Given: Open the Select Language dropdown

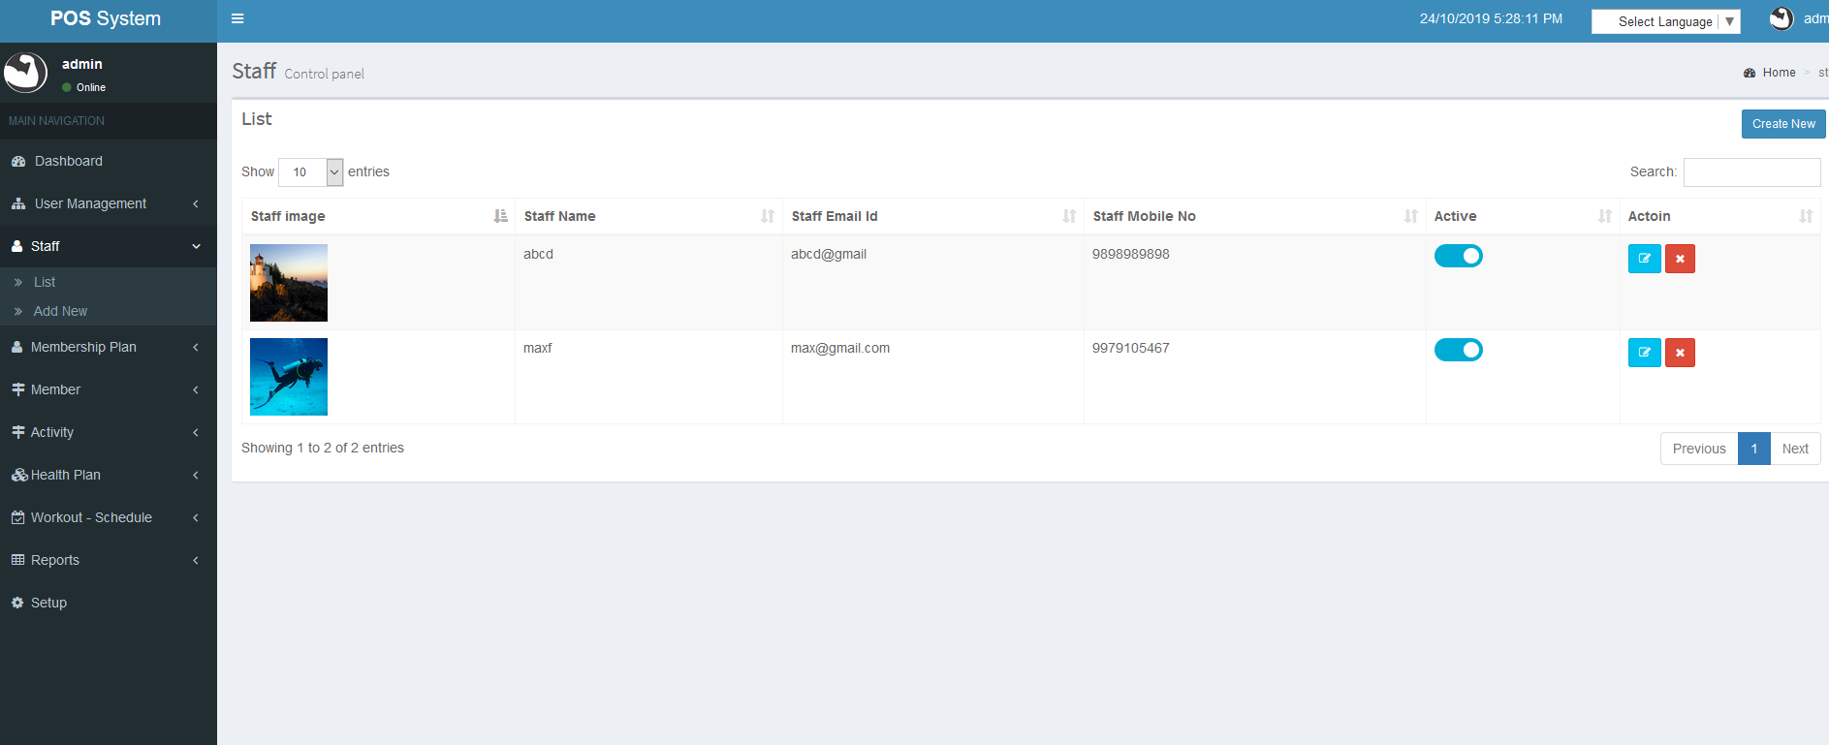Looking at the screenshot, I should [1666, 21].
